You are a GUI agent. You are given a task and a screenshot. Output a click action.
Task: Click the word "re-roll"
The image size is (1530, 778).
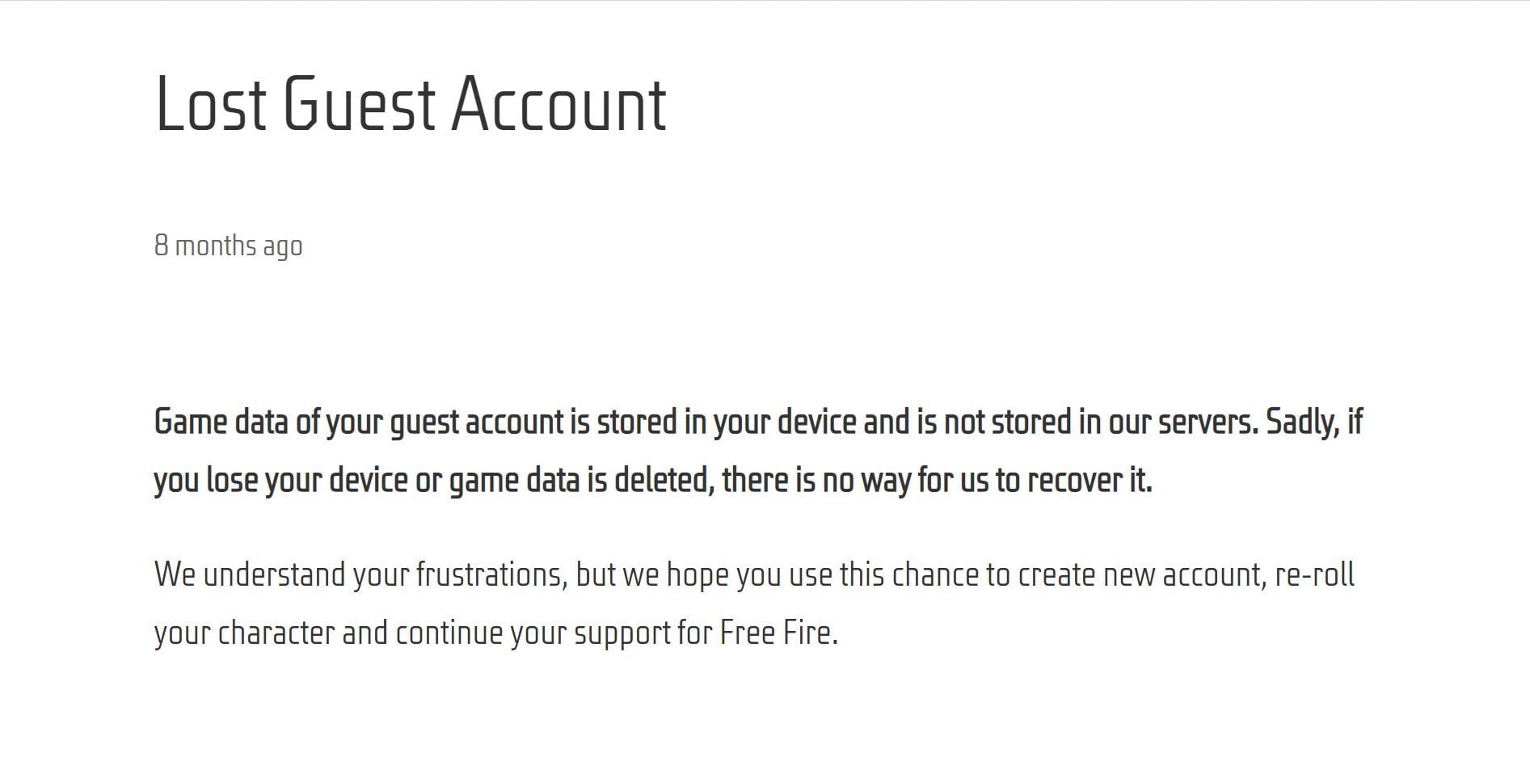(x=1314, y=575)
